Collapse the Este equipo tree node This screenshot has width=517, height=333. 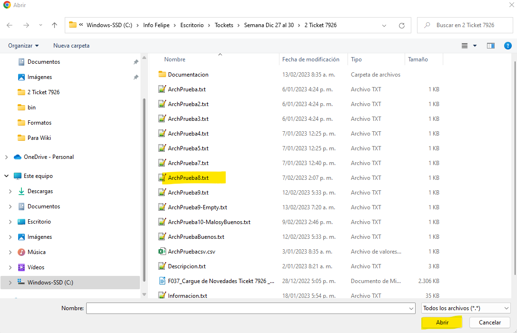click(x=6, y=176)
